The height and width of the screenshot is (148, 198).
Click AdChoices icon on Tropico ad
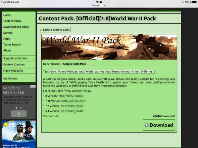click(32, 122)
